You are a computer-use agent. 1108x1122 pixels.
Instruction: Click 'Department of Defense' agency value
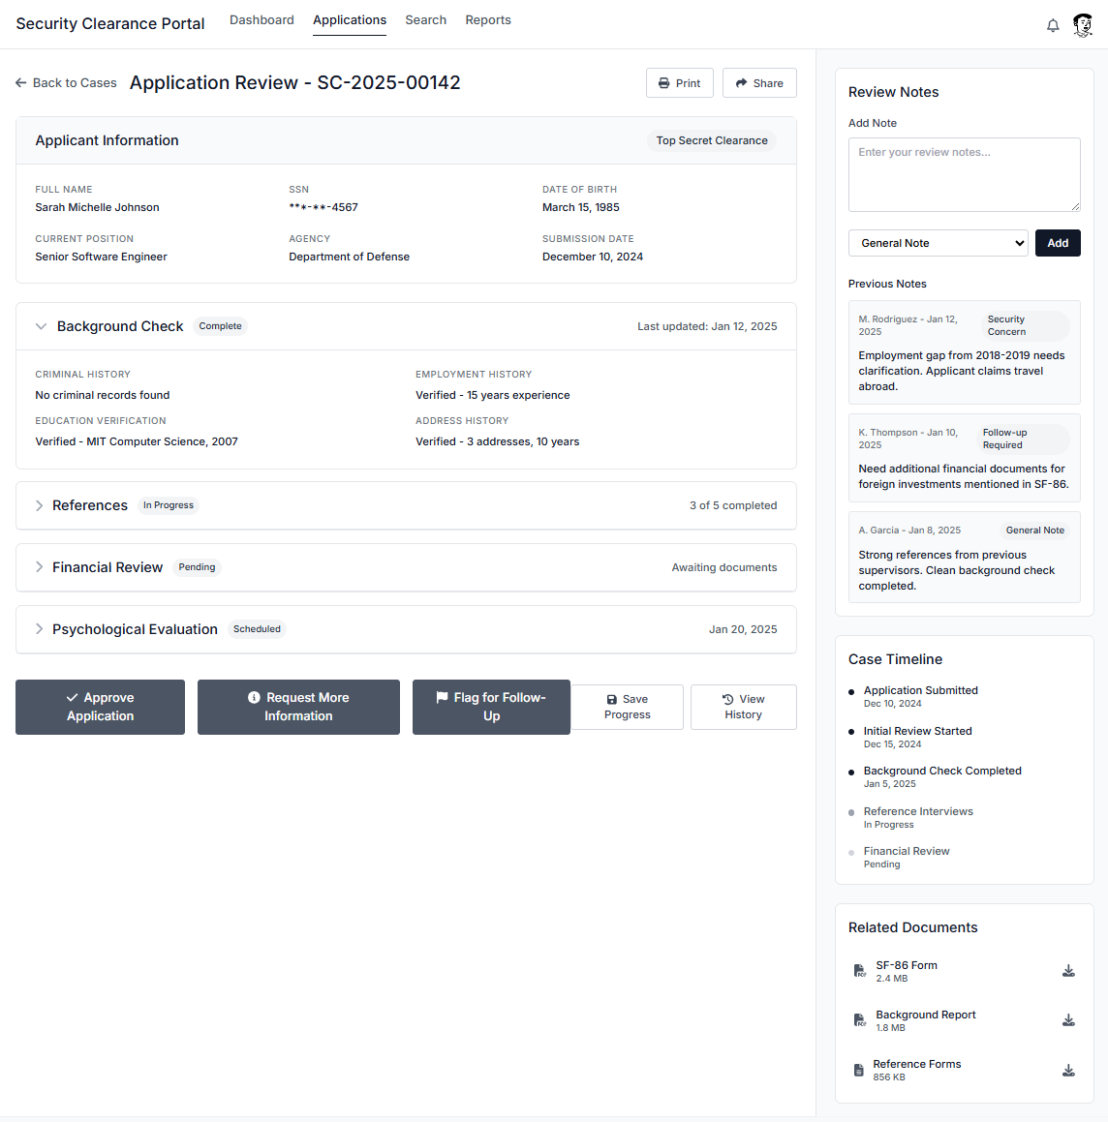pos(350,257)
